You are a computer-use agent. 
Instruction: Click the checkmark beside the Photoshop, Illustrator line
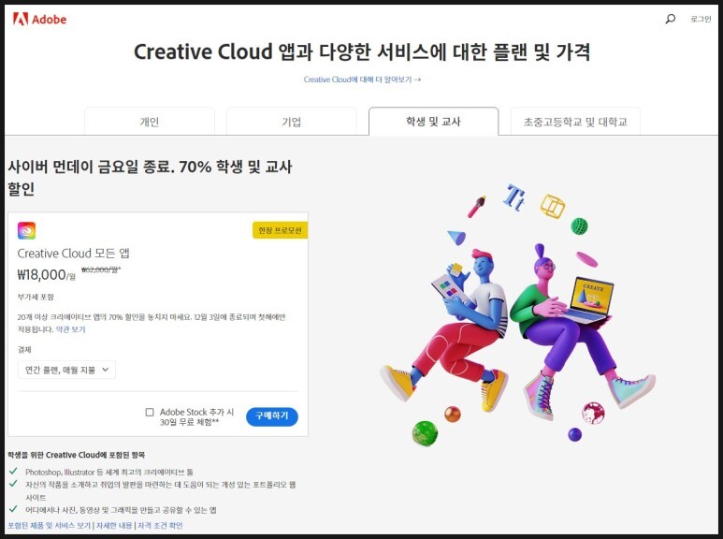click(13, 472)
